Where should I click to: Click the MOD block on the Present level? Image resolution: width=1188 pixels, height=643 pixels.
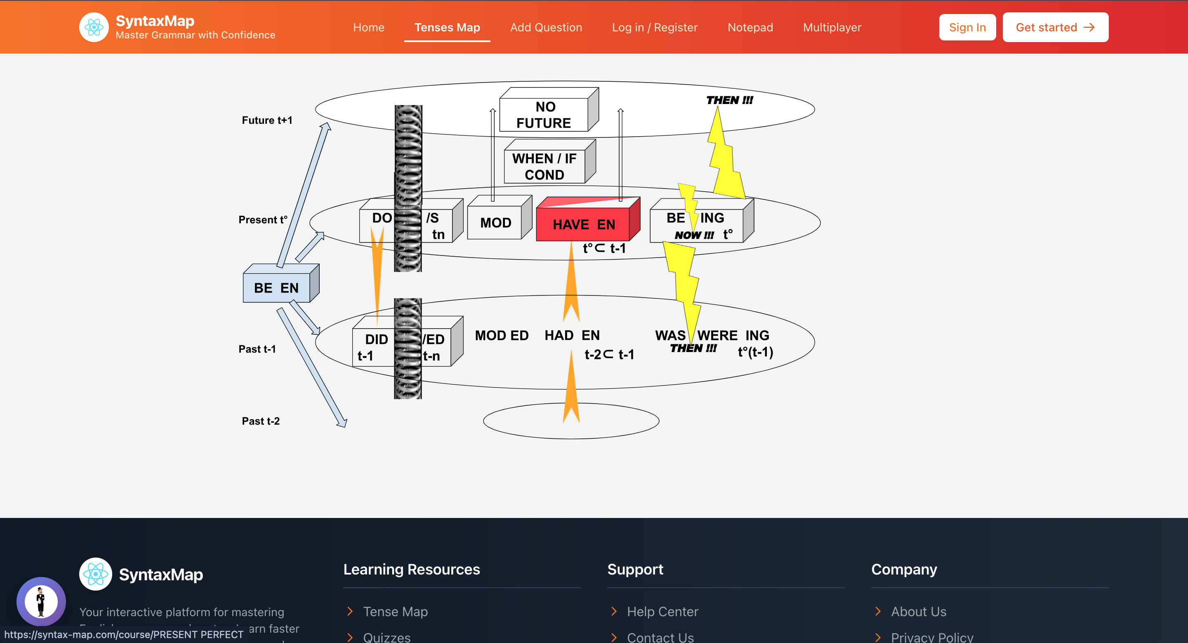497,223
